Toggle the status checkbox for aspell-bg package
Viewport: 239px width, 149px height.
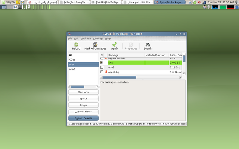(x=102, y=72)
